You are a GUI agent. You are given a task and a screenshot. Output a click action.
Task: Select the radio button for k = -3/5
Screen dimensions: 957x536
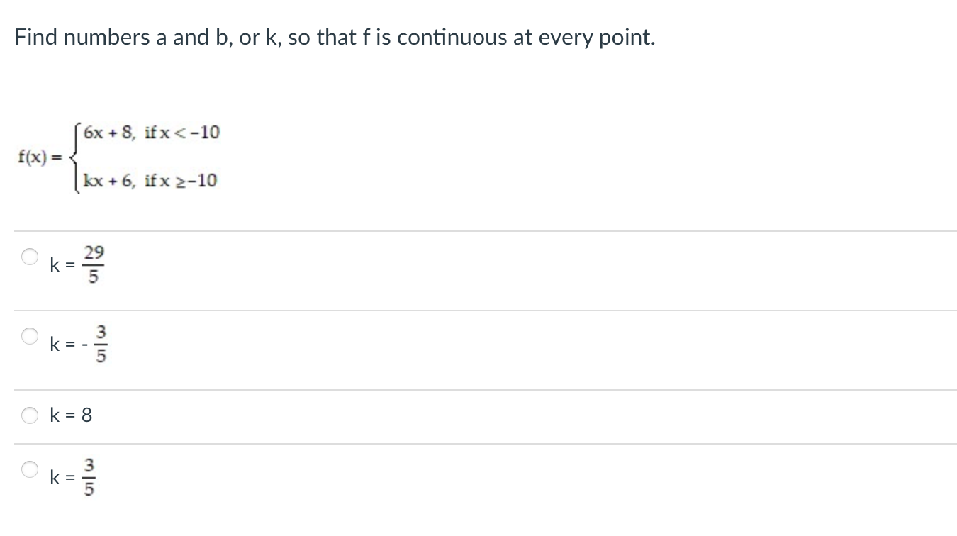pos(29,337)
